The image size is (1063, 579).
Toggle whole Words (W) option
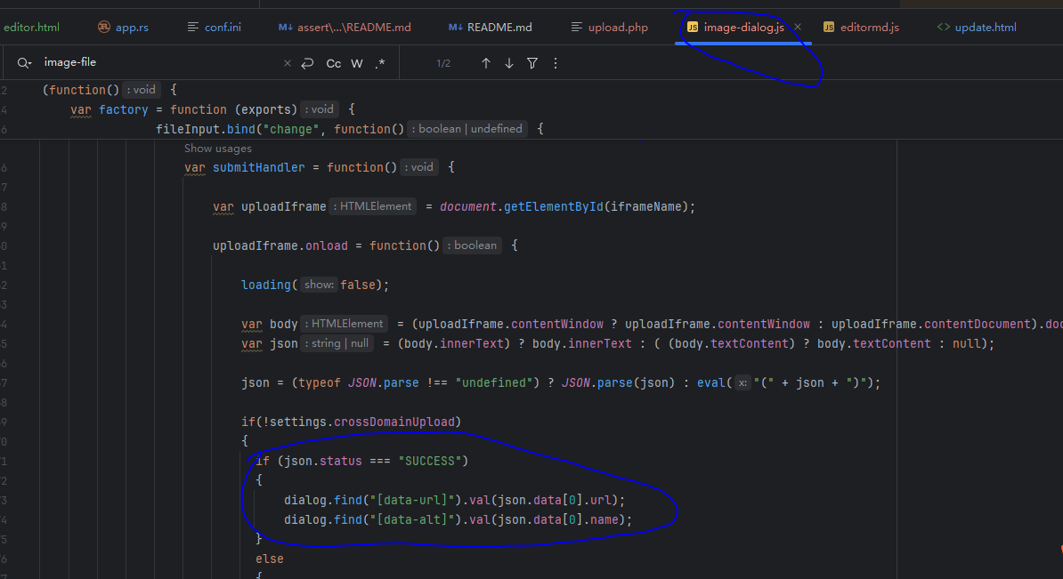pos(357,63)
